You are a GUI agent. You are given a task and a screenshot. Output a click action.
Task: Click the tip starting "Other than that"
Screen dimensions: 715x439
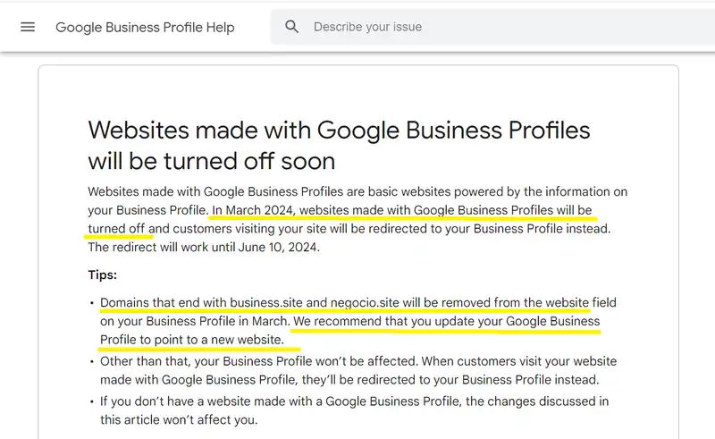[357, 362]
